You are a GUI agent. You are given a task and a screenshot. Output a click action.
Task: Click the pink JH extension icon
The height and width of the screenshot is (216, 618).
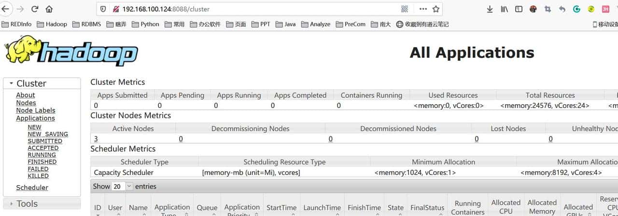(605, 9)
